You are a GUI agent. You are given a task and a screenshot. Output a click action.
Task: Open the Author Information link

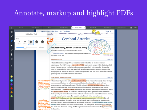click(x=58, y=53)
